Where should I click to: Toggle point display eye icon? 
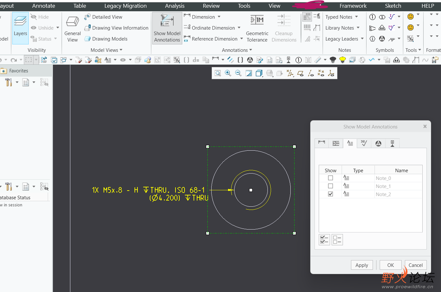tap(321, 73)
